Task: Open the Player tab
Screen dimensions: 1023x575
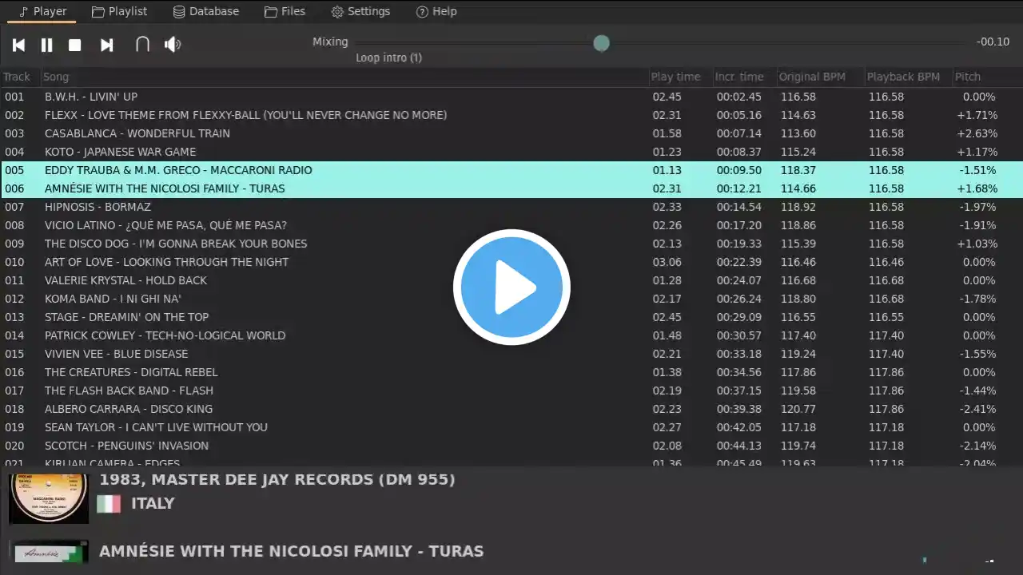Action: (42, 11)
